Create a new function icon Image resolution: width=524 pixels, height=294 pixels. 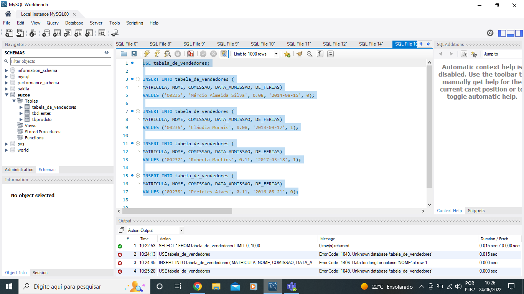89,33
